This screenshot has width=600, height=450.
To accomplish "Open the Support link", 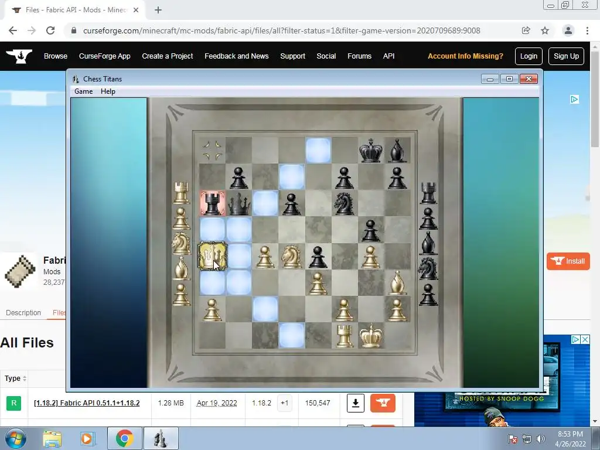I will pyautogui.click(x=293, y=56).
